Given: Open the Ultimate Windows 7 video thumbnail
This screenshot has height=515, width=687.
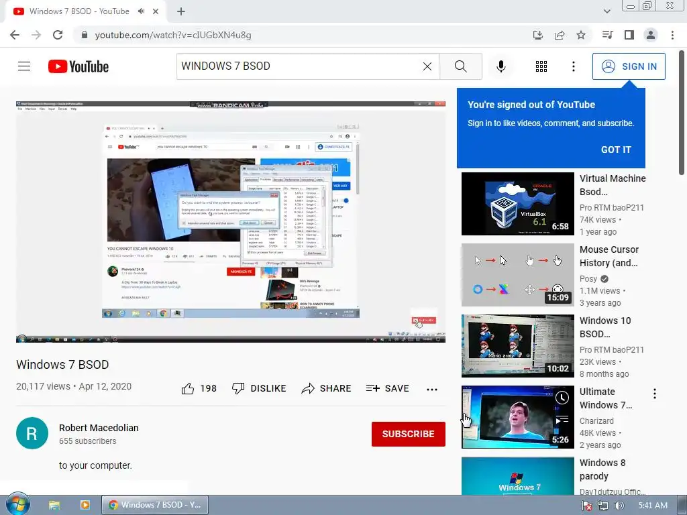Looking at the screenshot, I should click(517, 417).
